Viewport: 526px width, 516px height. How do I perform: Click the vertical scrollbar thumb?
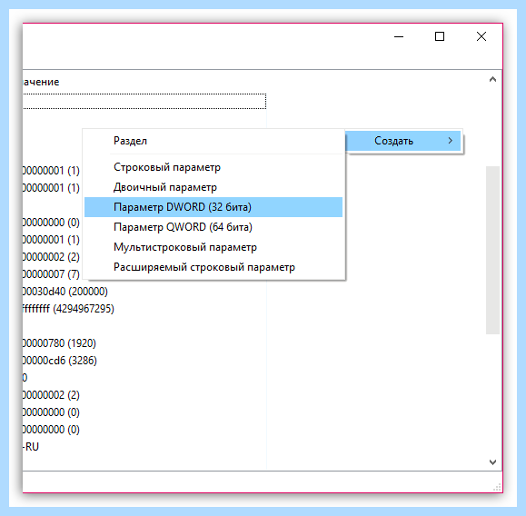pyautogui.click(x=492, y=250)
